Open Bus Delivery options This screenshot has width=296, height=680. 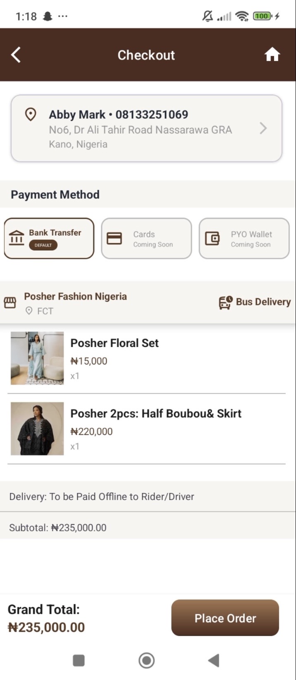(x=255, y=302)
